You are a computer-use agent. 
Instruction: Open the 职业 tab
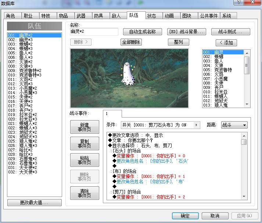30,16
